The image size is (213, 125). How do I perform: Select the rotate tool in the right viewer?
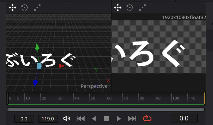(130, 8)
